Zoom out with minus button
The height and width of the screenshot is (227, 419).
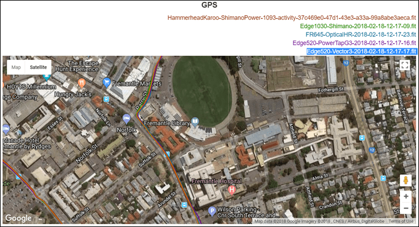406,208
